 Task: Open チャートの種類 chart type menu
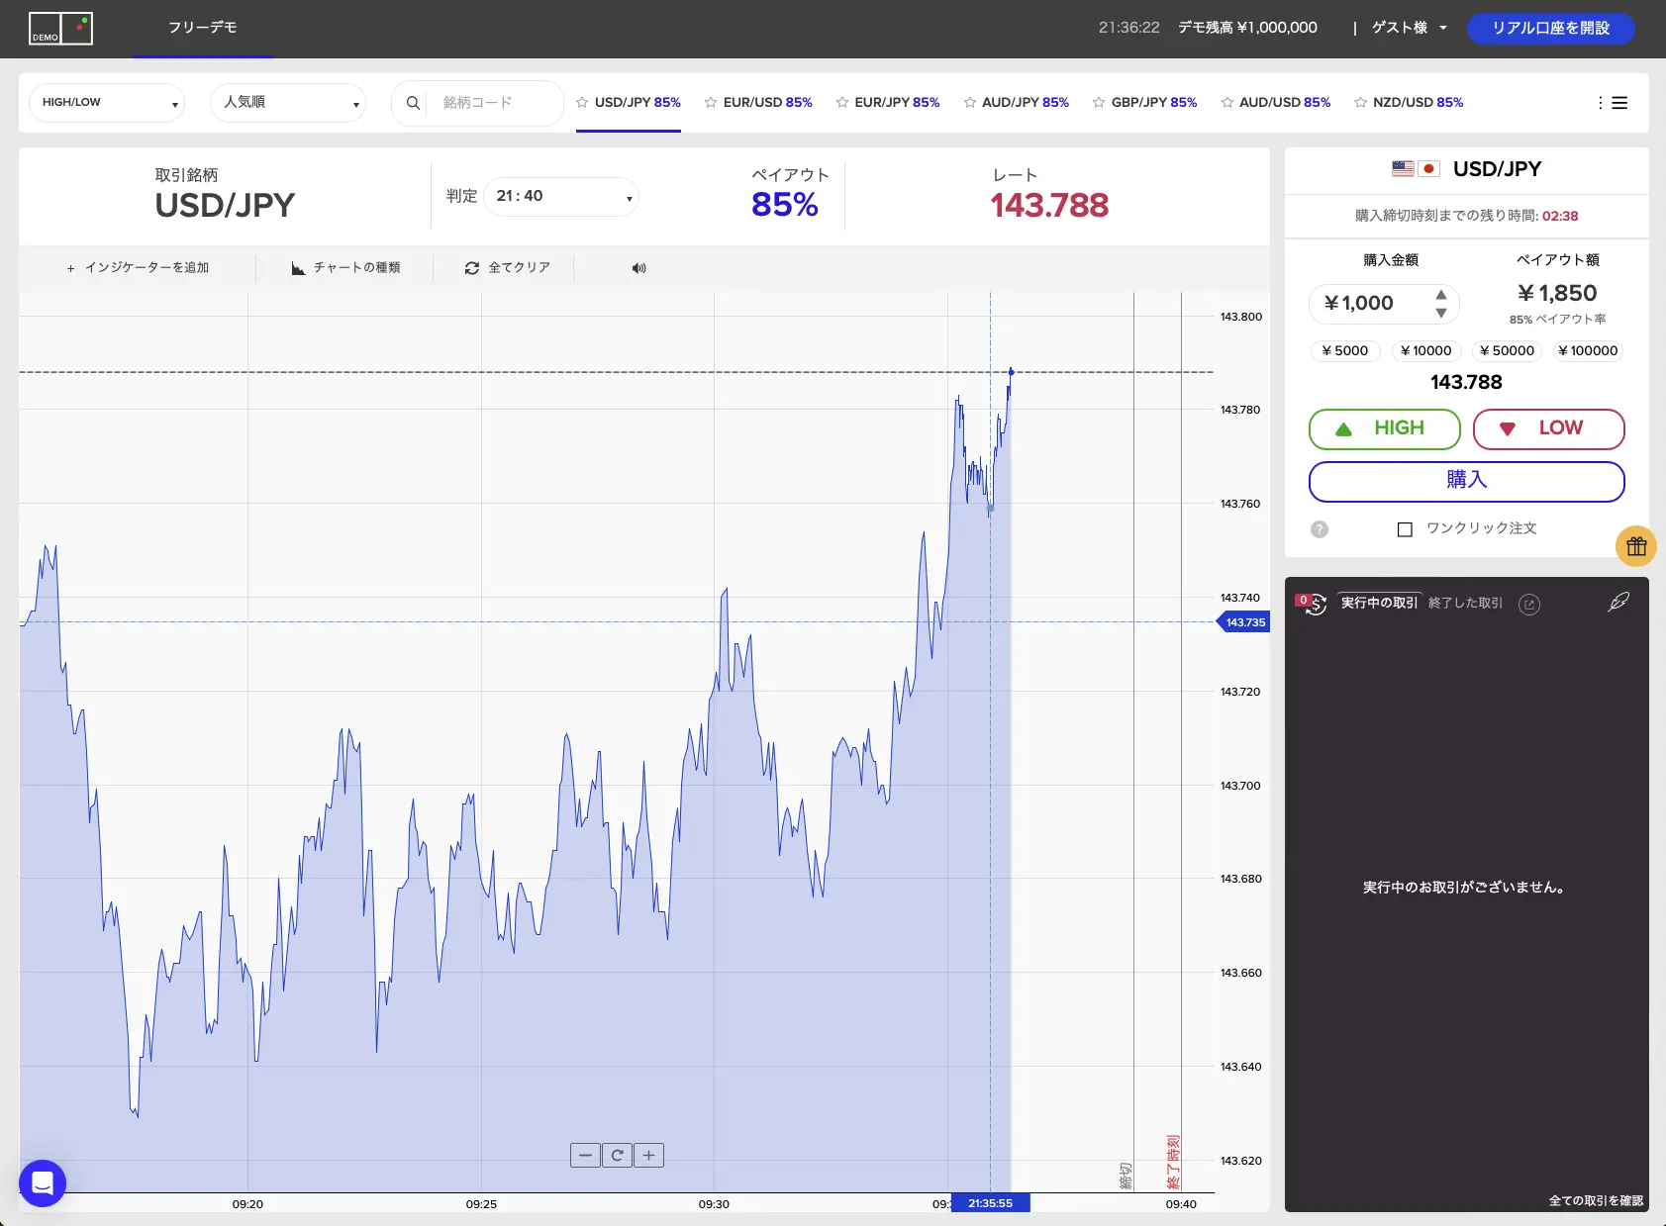346,268
